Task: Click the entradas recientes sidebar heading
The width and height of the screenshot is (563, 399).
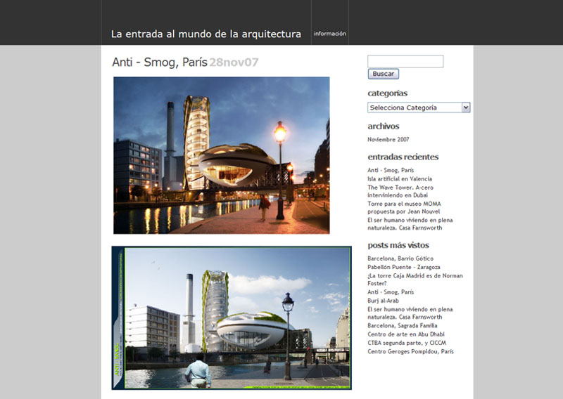Action: [403, 157]
